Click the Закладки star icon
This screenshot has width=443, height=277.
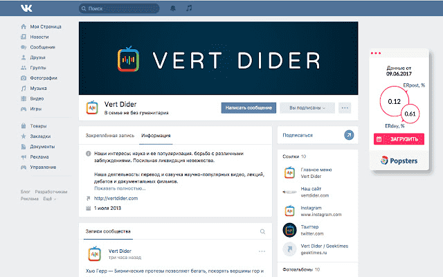point(24,136)
